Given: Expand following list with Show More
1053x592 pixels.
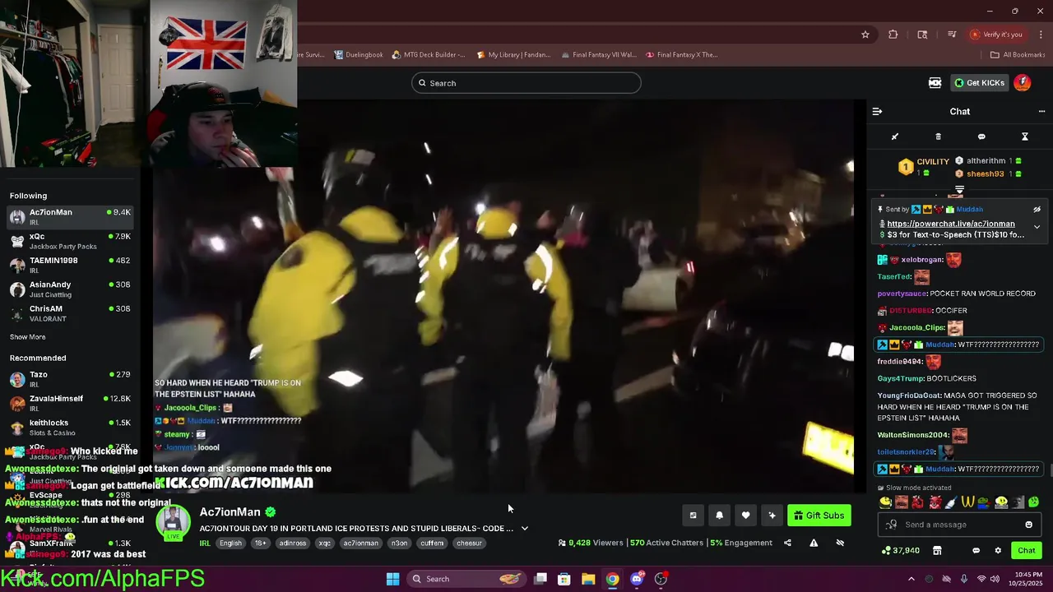Looking at the screenshot, I should click(27, 337).
